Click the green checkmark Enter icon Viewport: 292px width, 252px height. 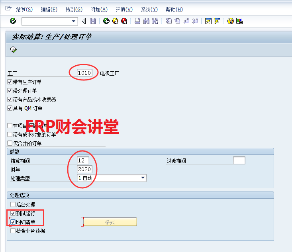tap(13, 21)
